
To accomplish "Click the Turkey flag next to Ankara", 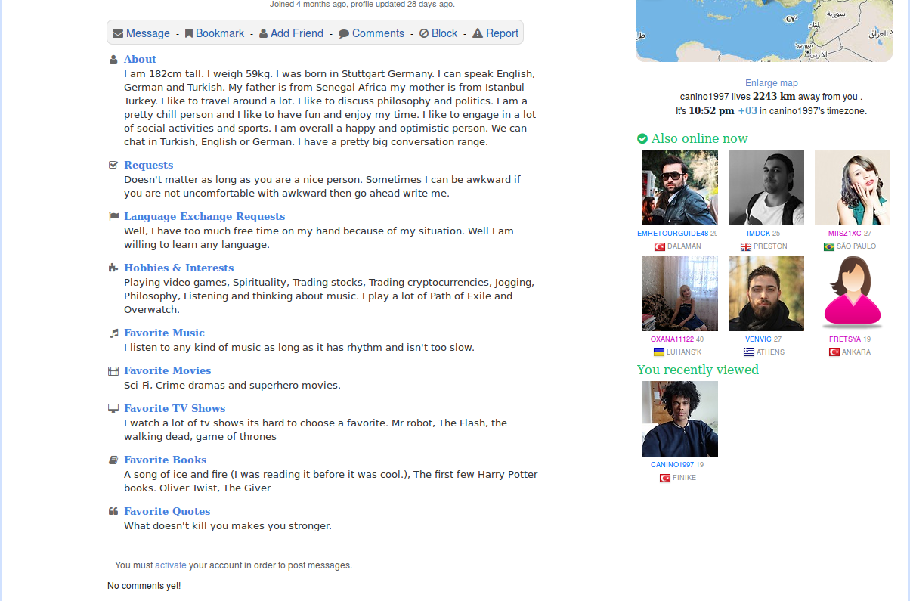I will [x=834, y=352].
